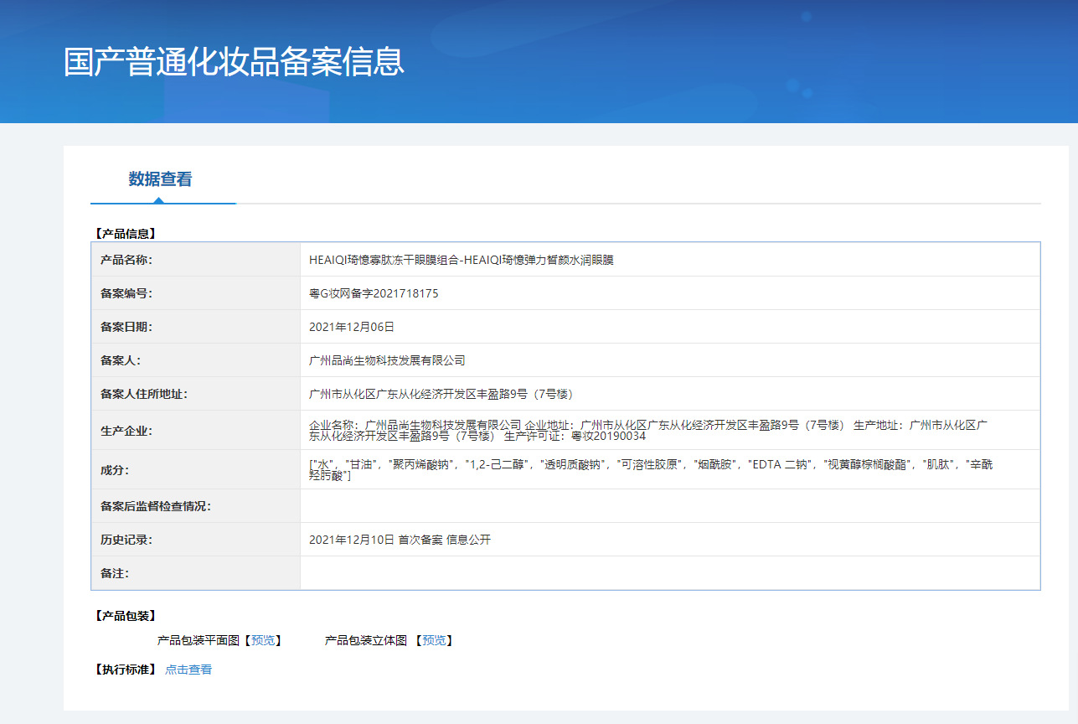Click the 【产品信息】 section heading
The width and height of the screenshot is (1078, 724).
coord(126,234)
